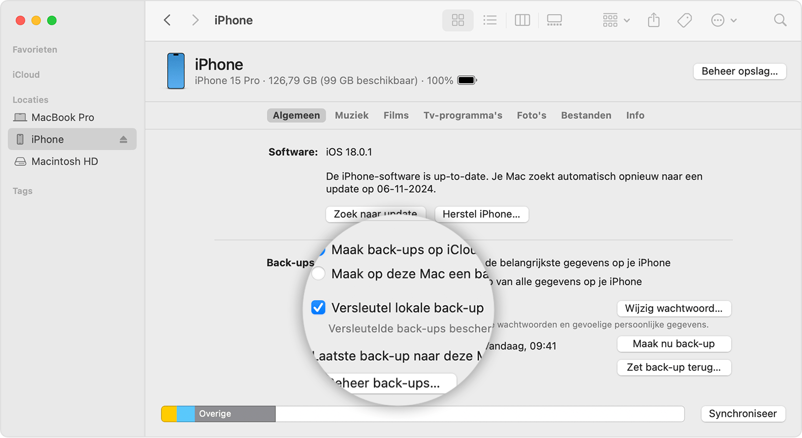This screenshot has width=802, height=438.
Task: Click the Locaties sidebar heading
Action: click(30, 100)
